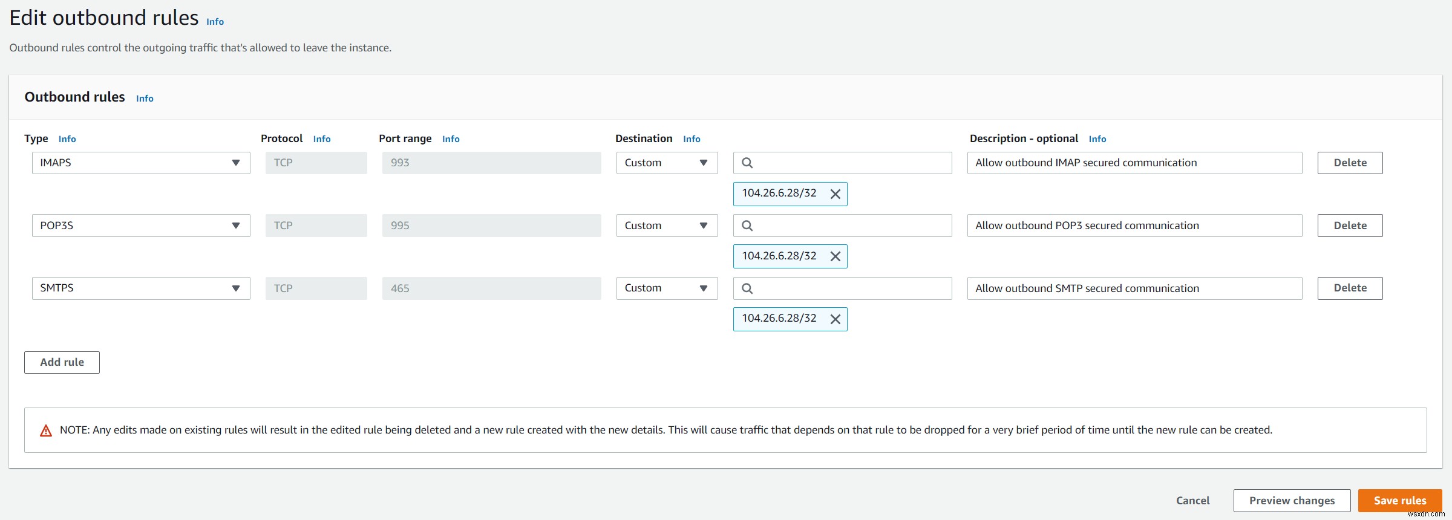Screen dimensions: 1452x520
Task: Remove the SMTPS rule destination IP chip
Action: coord(835,319)
